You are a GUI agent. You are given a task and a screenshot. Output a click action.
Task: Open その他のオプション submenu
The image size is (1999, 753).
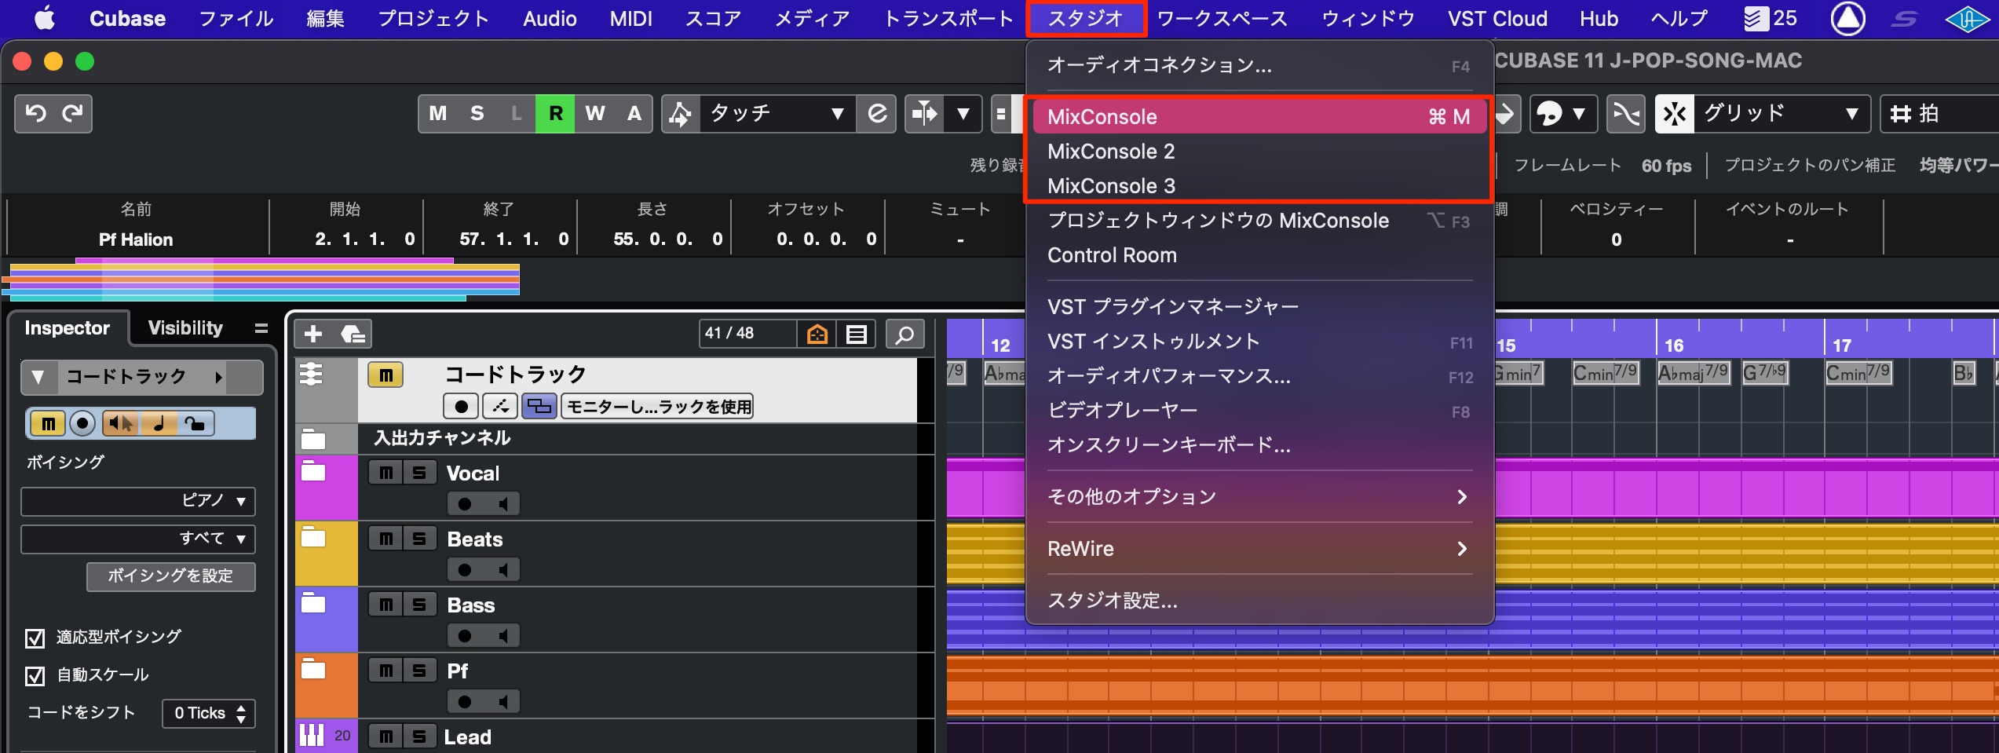point(1259,496)
